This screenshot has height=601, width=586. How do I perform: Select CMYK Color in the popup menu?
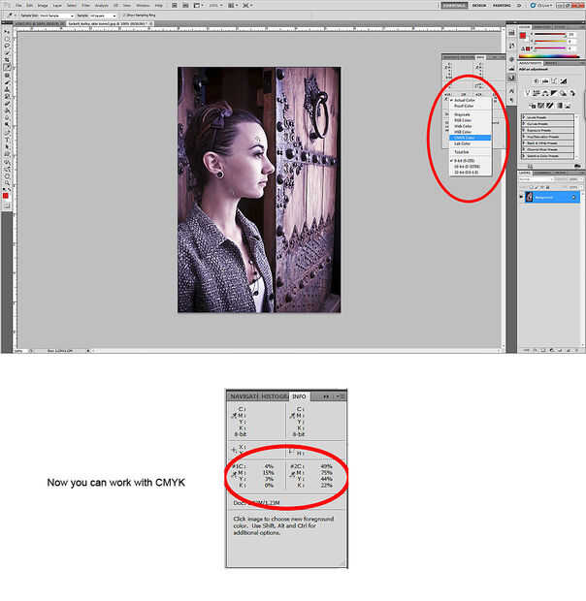tap(471, 138)
